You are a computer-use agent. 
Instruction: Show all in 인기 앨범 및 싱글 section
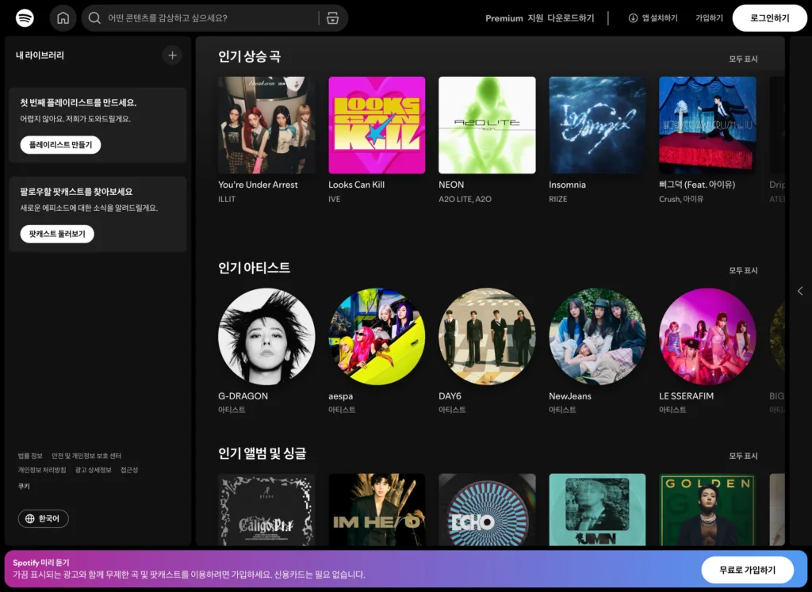(x=743, y=456)
